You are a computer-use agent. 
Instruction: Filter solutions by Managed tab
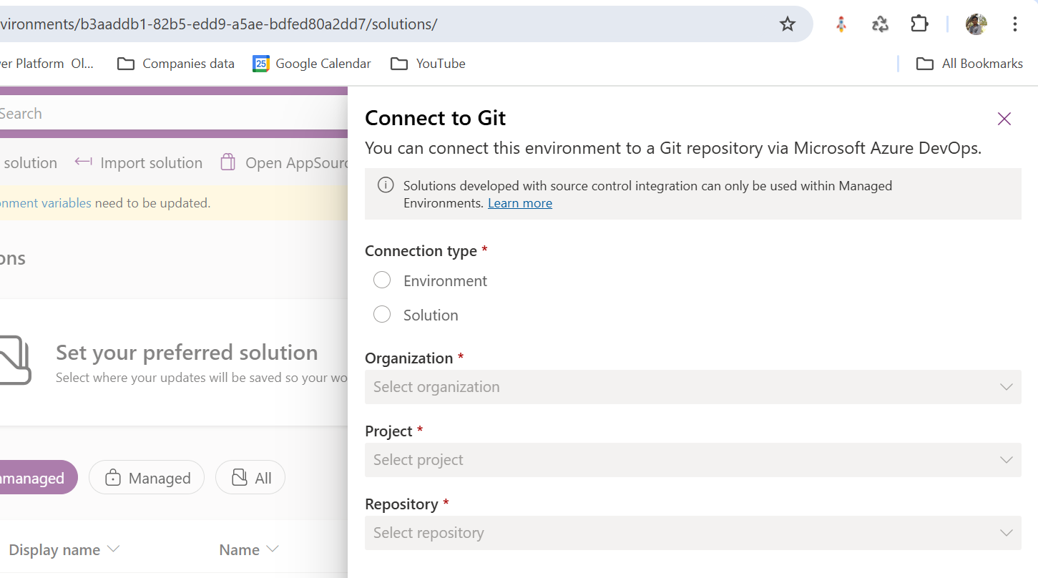pyautogui.click(x=147, y=478)
